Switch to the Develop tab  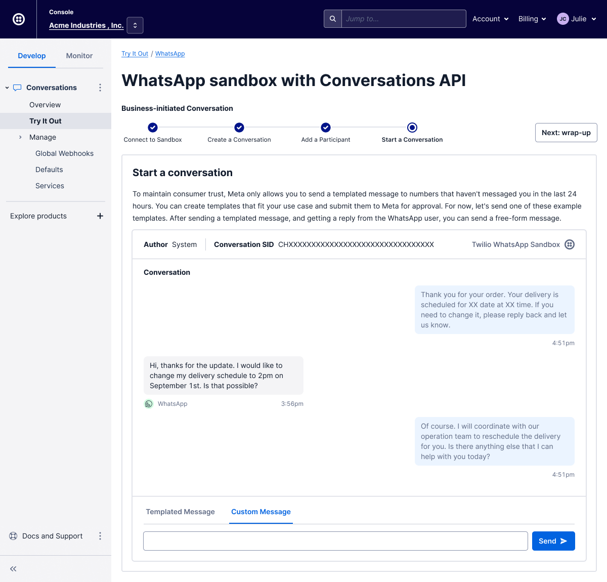[x=32, y=56]
